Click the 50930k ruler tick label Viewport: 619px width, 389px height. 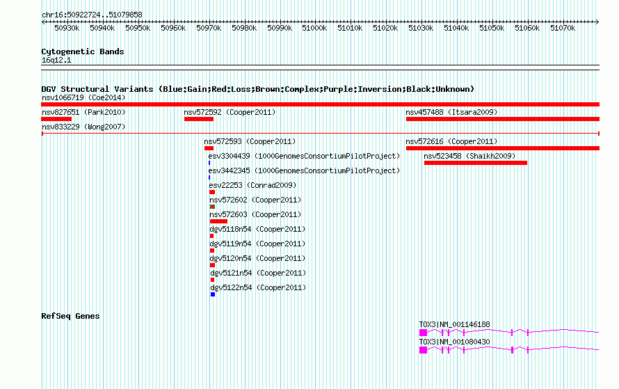(67, 28)
